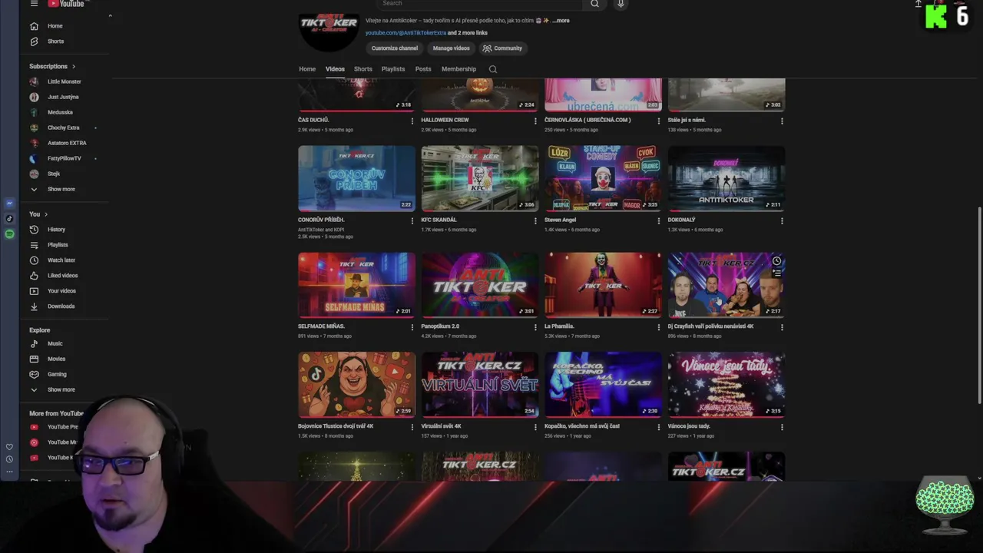The height and width of the screenshot is (553, 983).
Task: Expand the You section chevron
Action: (46, 214)
